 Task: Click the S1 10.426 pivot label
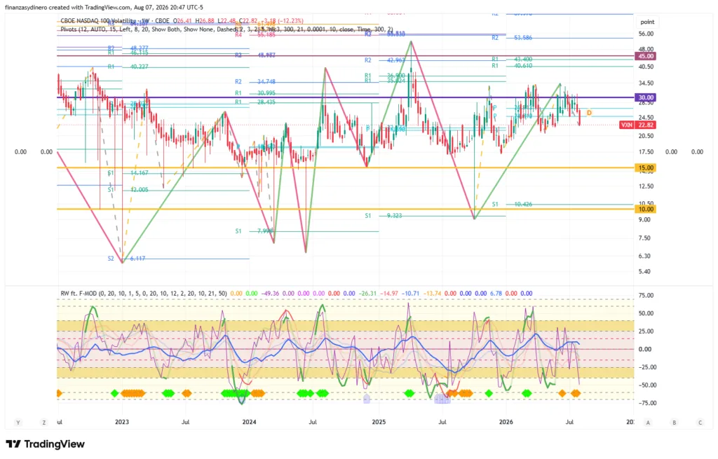pos(512,204)
